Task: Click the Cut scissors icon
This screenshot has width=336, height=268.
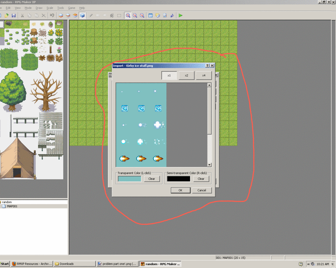Action: coord(22,15)
